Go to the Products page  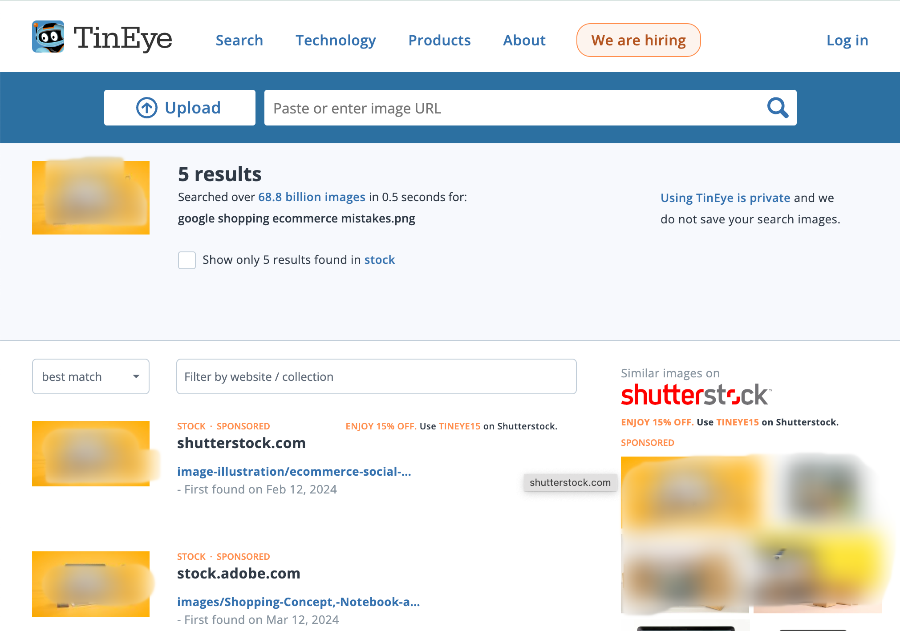439,40
